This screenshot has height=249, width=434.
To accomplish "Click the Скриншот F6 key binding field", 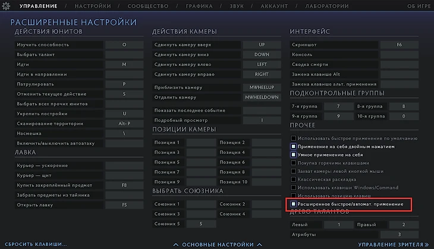I will (399, 45).
